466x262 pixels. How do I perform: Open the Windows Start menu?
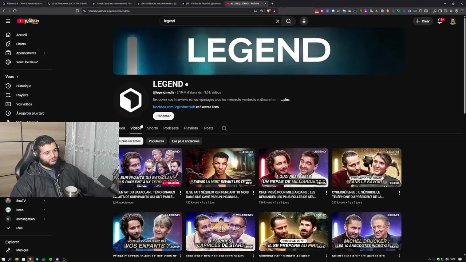tap(3, 259)
